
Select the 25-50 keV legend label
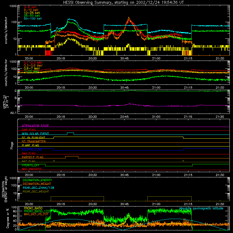[32, 16]
